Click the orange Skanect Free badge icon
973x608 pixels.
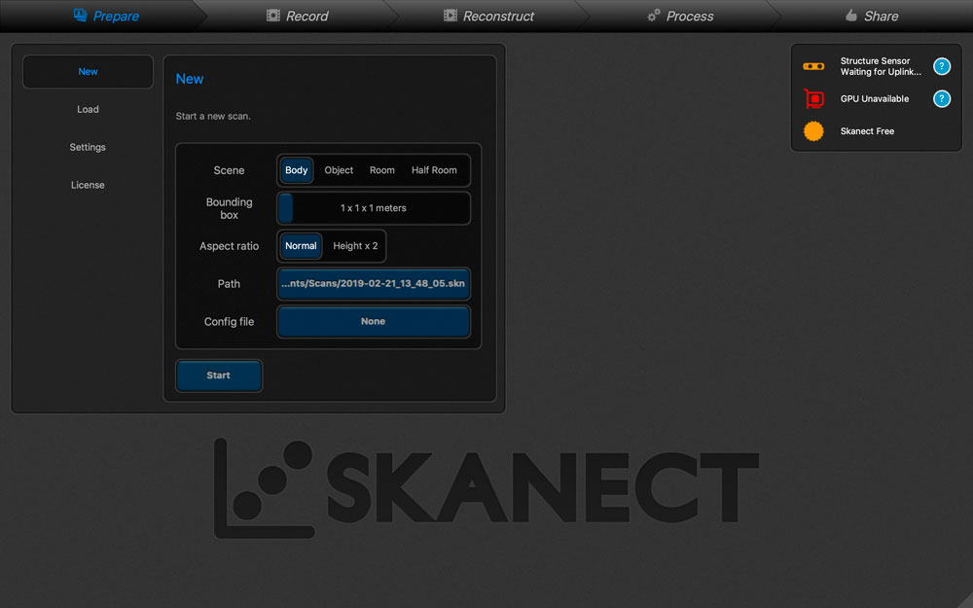[x=813, y=131]
